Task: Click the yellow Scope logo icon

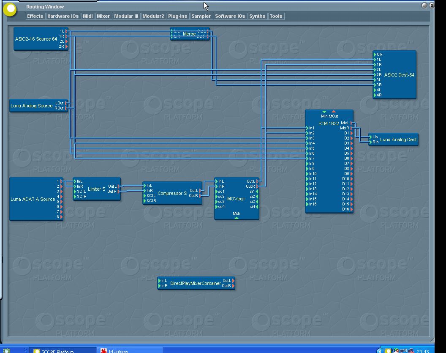Action: [x=10, y=9]
